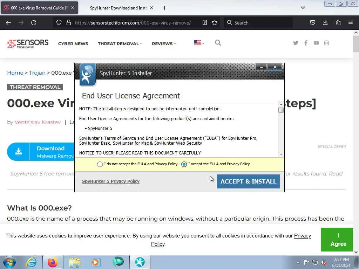Click ACCEPT & INSTALL button
359x269 pixels.
tap(248, 181)
